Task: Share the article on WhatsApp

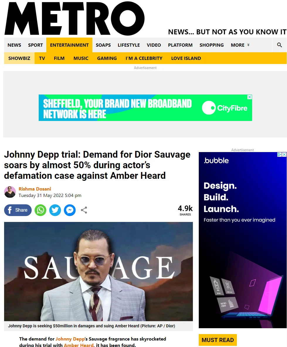Action: coord(40,210)
